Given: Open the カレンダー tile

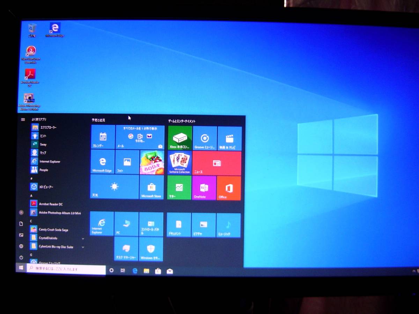Looking at the screenshot, I should [103, 137].
